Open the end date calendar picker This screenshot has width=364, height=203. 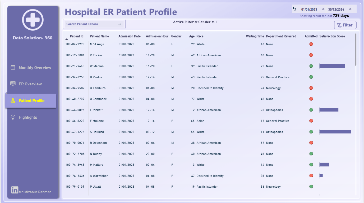pos(350,10)
